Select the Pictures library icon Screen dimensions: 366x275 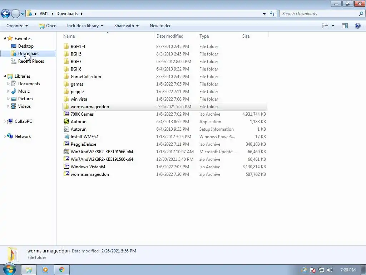coord(14,99)
